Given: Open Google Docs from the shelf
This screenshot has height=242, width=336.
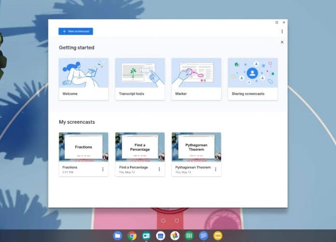Looking at the screenshot, I should tap(204, 236).
